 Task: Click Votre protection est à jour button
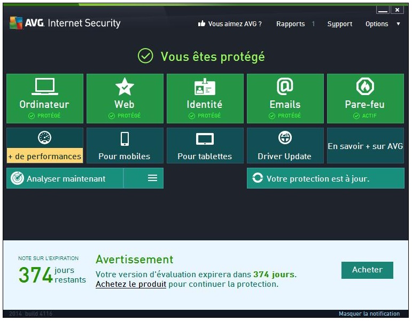pyautogui.click(x=325, y=178)
